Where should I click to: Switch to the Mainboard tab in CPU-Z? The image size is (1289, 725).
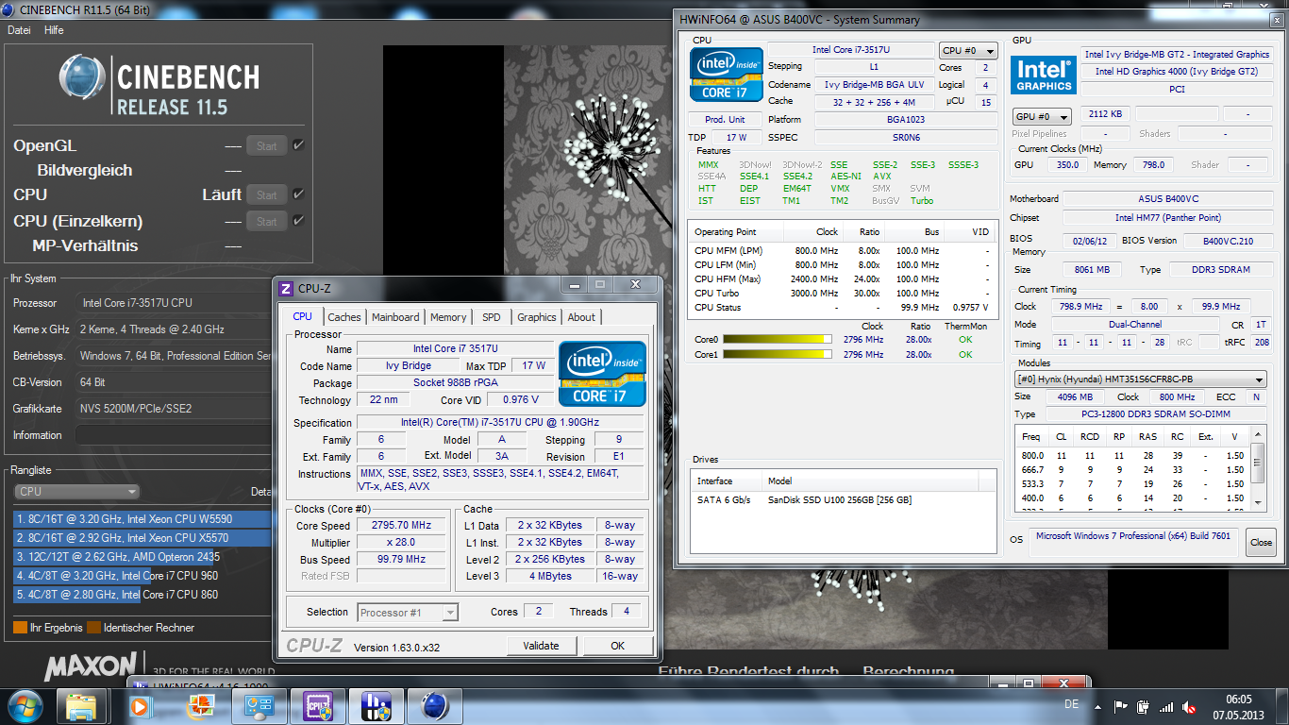tap(395, 317)
